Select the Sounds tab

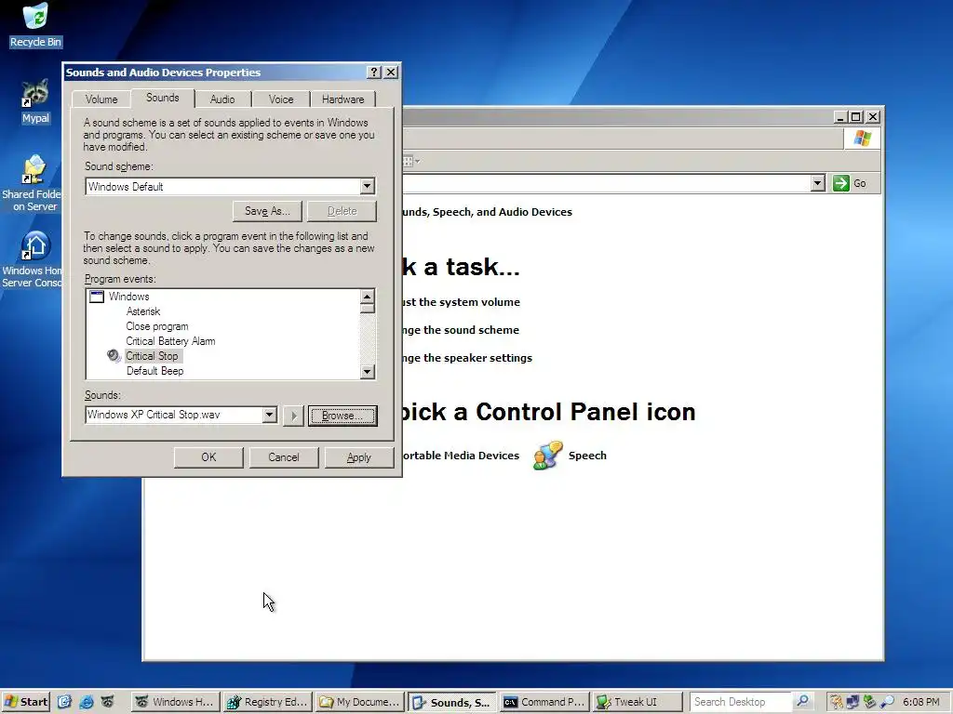tap(162, 98)
